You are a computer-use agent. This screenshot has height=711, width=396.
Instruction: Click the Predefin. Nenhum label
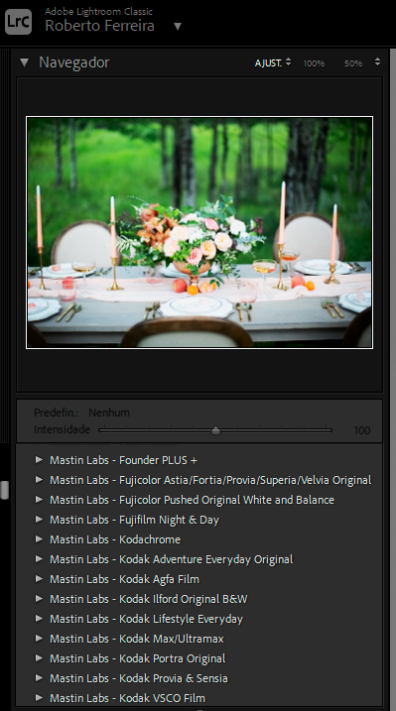(x=81, y=413)
